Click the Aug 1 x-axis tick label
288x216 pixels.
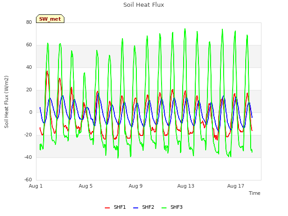(x=36, y=186)
